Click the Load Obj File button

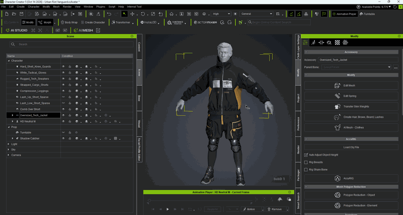pyautogui.click(x=351, y=147)
